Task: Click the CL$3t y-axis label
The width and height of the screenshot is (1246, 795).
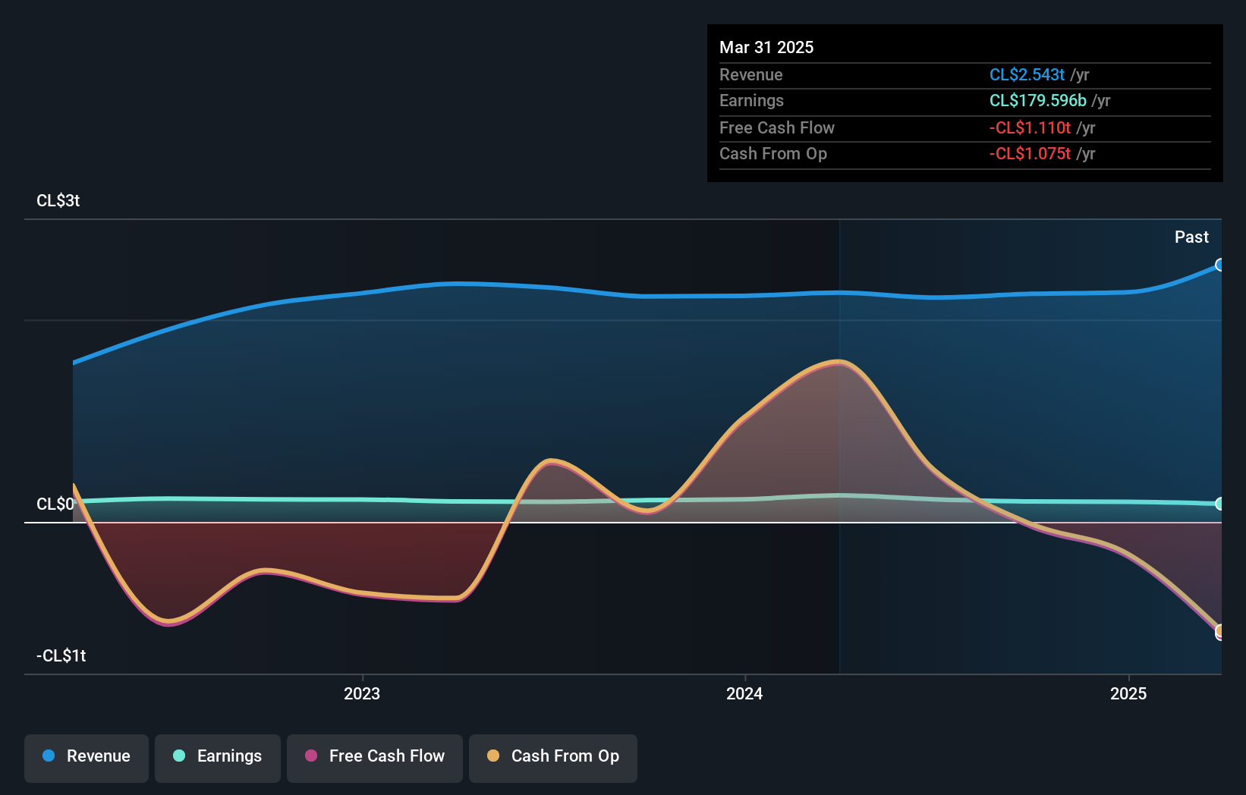Action: 58,200
